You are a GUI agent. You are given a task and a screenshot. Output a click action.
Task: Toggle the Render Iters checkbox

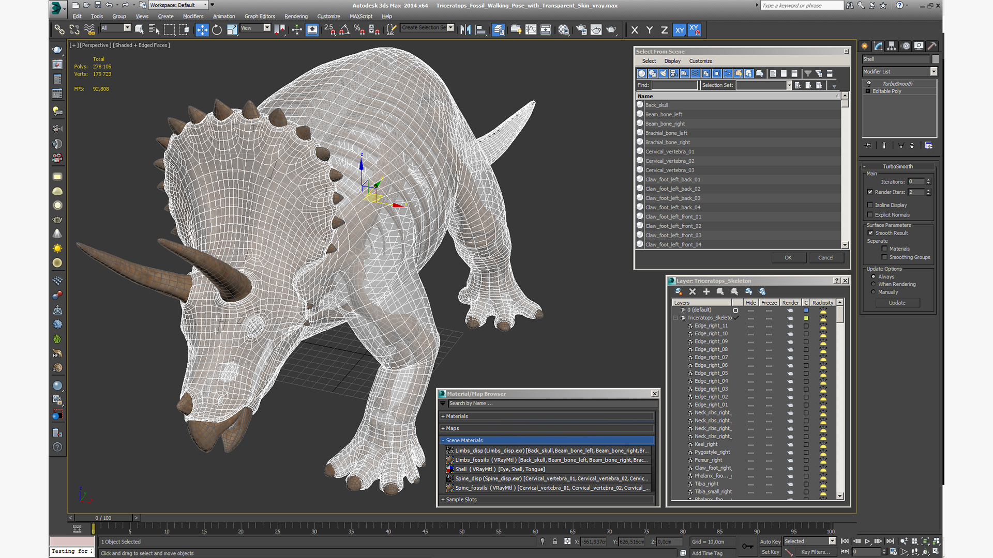[x=870, y=192]
